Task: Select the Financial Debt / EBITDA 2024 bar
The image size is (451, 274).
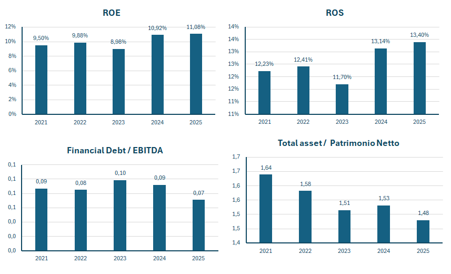Action: 159,218
